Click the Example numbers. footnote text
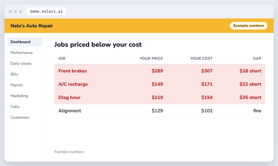 pyautogui.click(x=69, y=152)
